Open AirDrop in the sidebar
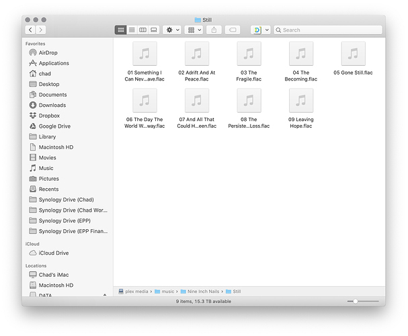This screenshot has height=336, width=408. (x=68, y=52)
